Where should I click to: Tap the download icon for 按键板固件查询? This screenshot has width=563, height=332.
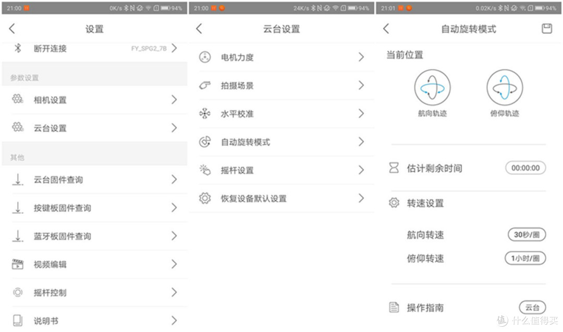pyautogui.click(x=18, y=208)
